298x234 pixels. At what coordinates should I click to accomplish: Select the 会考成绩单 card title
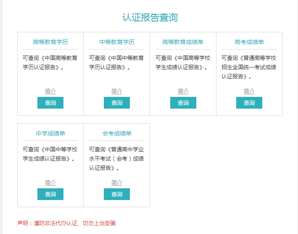[x=117, y=133]
